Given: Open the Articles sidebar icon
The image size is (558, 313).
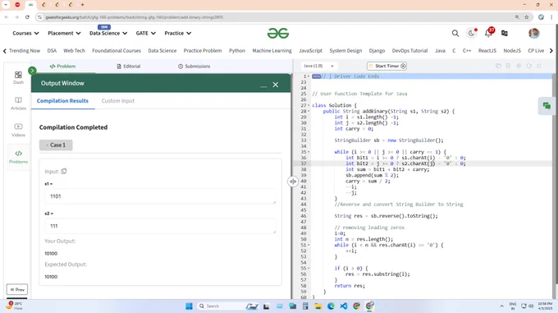Looking at the screenshot, I should [18, 104].
